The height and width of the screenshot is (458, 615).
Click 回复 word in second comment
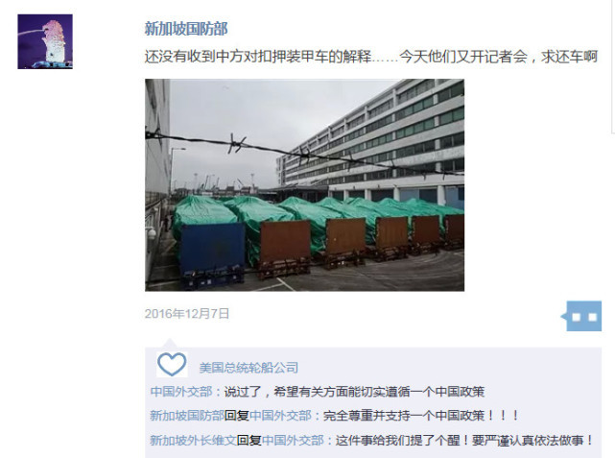click(x=237, y=415)
